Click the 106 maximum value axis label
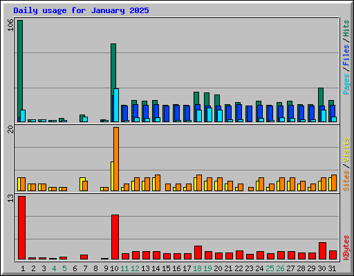This screenshot has height=276, width=354. point(10,25)
